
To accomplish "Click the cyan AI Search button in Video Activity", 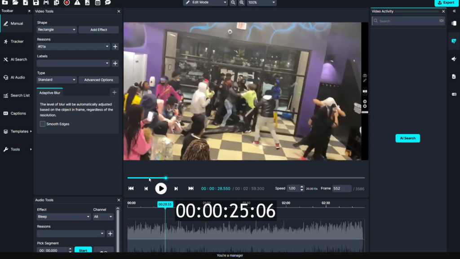I will 407,138.
